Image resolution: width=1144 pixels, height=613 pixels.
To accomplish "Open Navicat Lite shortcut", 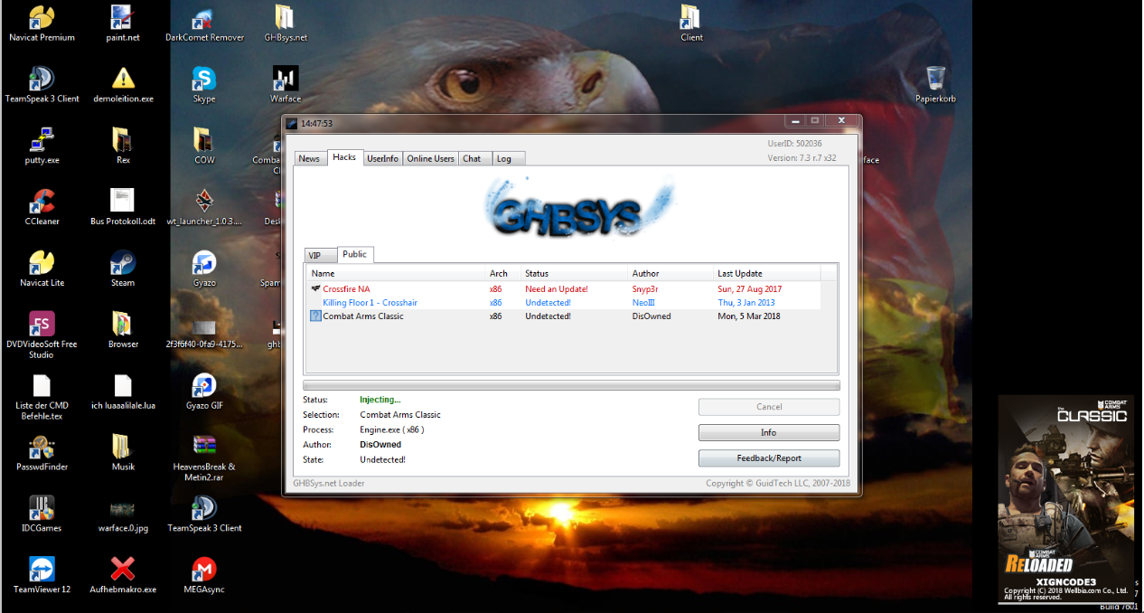I will [42, 269].
